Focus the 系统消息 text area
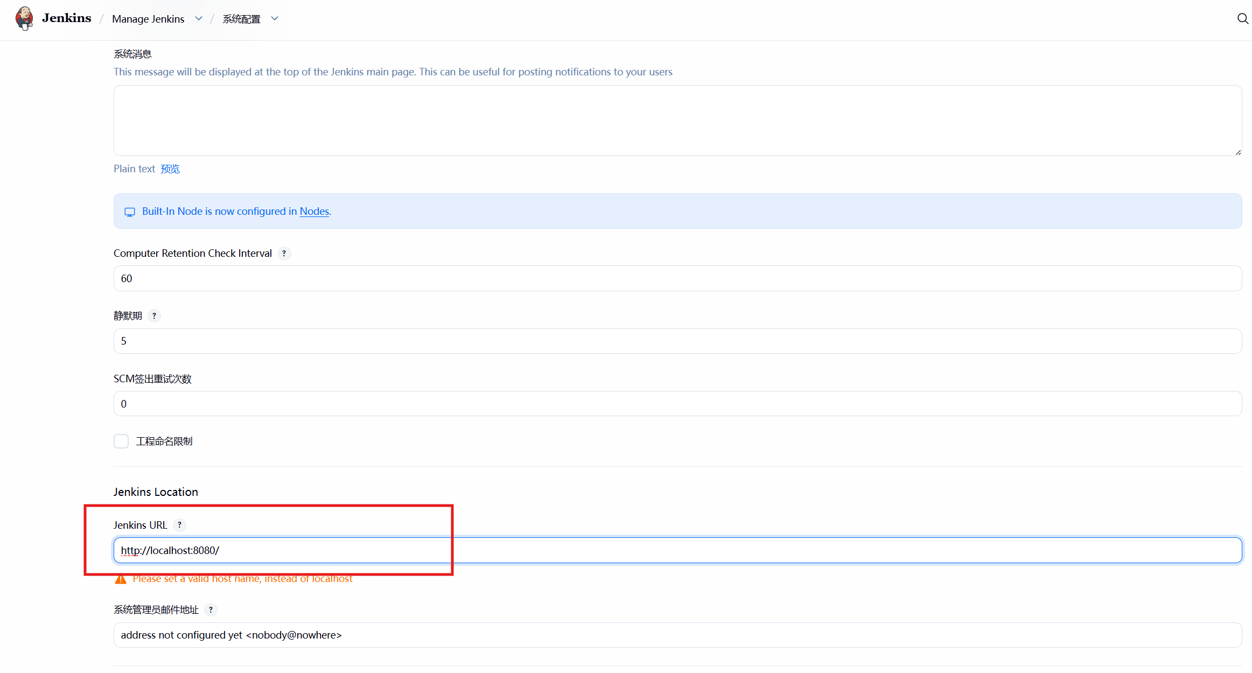The height and width of the screenshot is (673, 1252). (677, 121)
